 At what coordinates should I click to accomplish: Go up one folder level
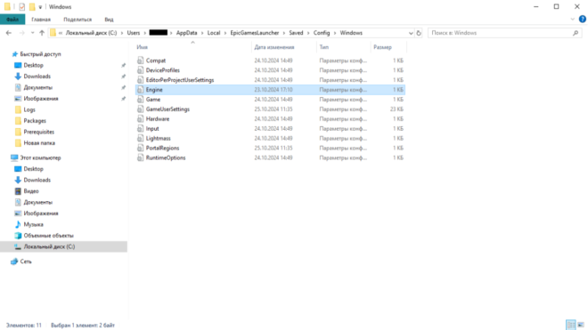42,33
